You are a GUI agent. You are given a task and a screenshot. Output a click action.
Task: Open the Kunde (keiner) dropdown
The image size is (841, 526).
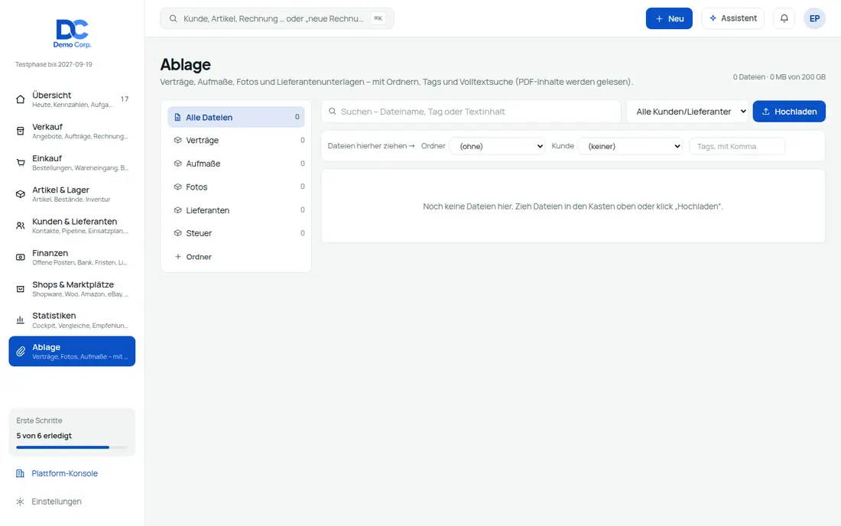[x=630, y=146]
